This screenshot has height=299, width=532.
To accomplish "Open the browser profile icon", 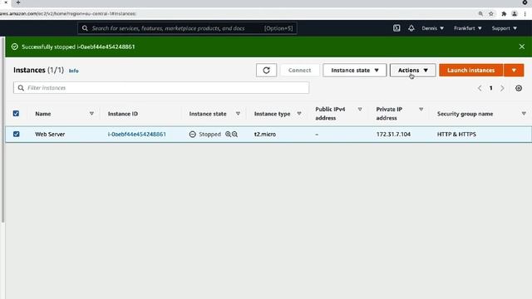I will [x=515, y=14].
